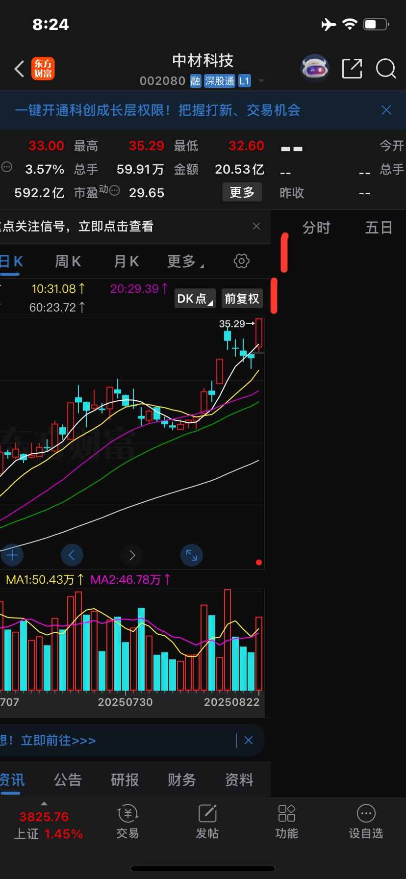Tap the MA2:46.78万 volume indicator
Viewport: 406px width, 879px height.
[130, 580]
